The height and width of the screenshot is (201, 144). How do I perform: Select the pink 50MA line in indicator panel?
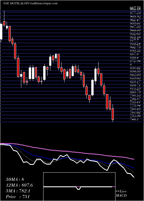(67, 152)
